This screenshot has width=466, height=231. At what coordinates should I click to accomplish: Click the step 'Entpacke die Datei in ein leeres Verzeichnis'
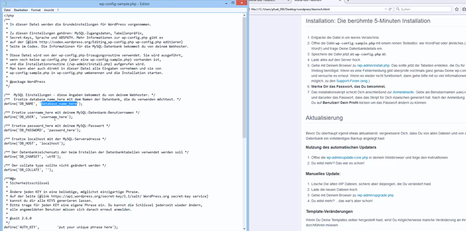345,38
